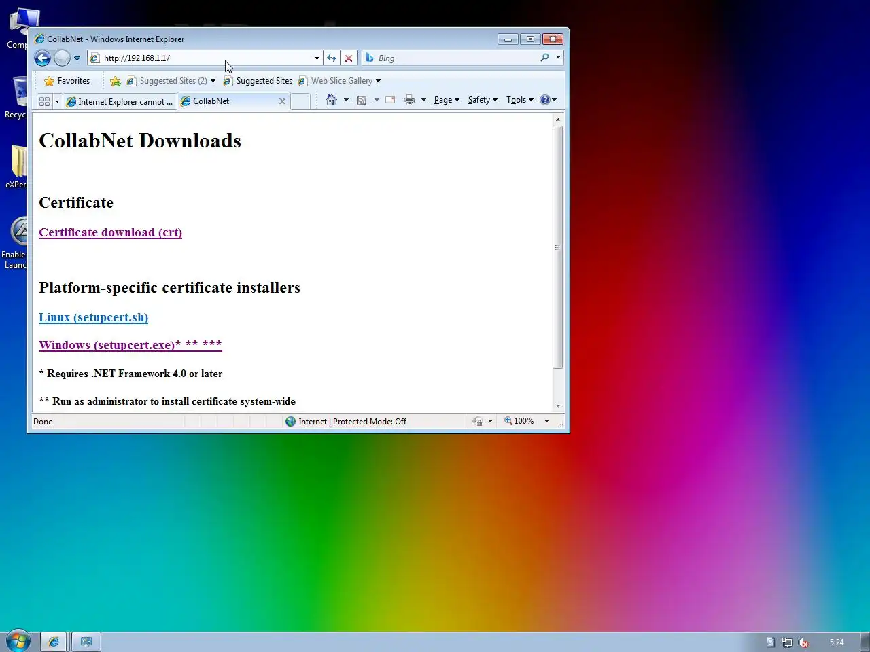Click the red Stop loading icon

click(349, 58)
